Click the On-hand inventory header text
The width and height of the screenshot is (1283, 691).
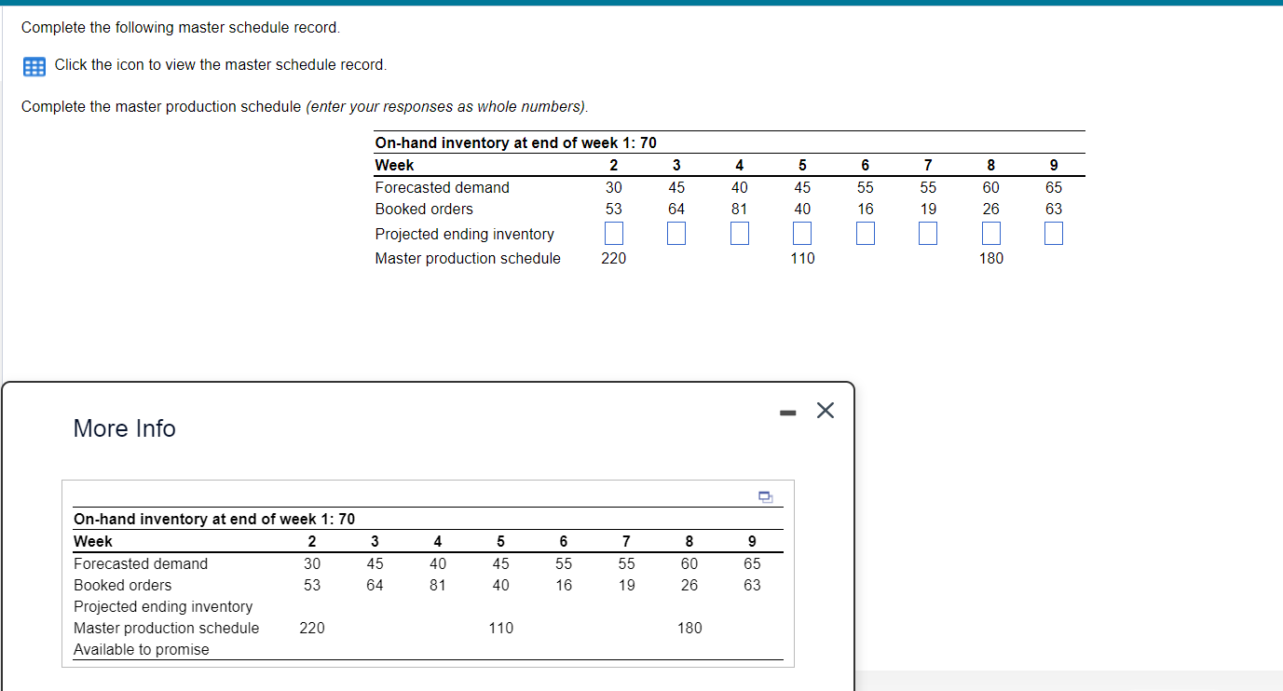click(512, 142)
